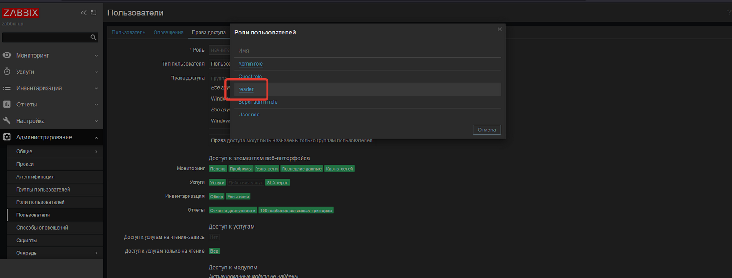This screenshot has width=732, height=278.
Task: Click the SLA report tag
Action: pos(278,182)
